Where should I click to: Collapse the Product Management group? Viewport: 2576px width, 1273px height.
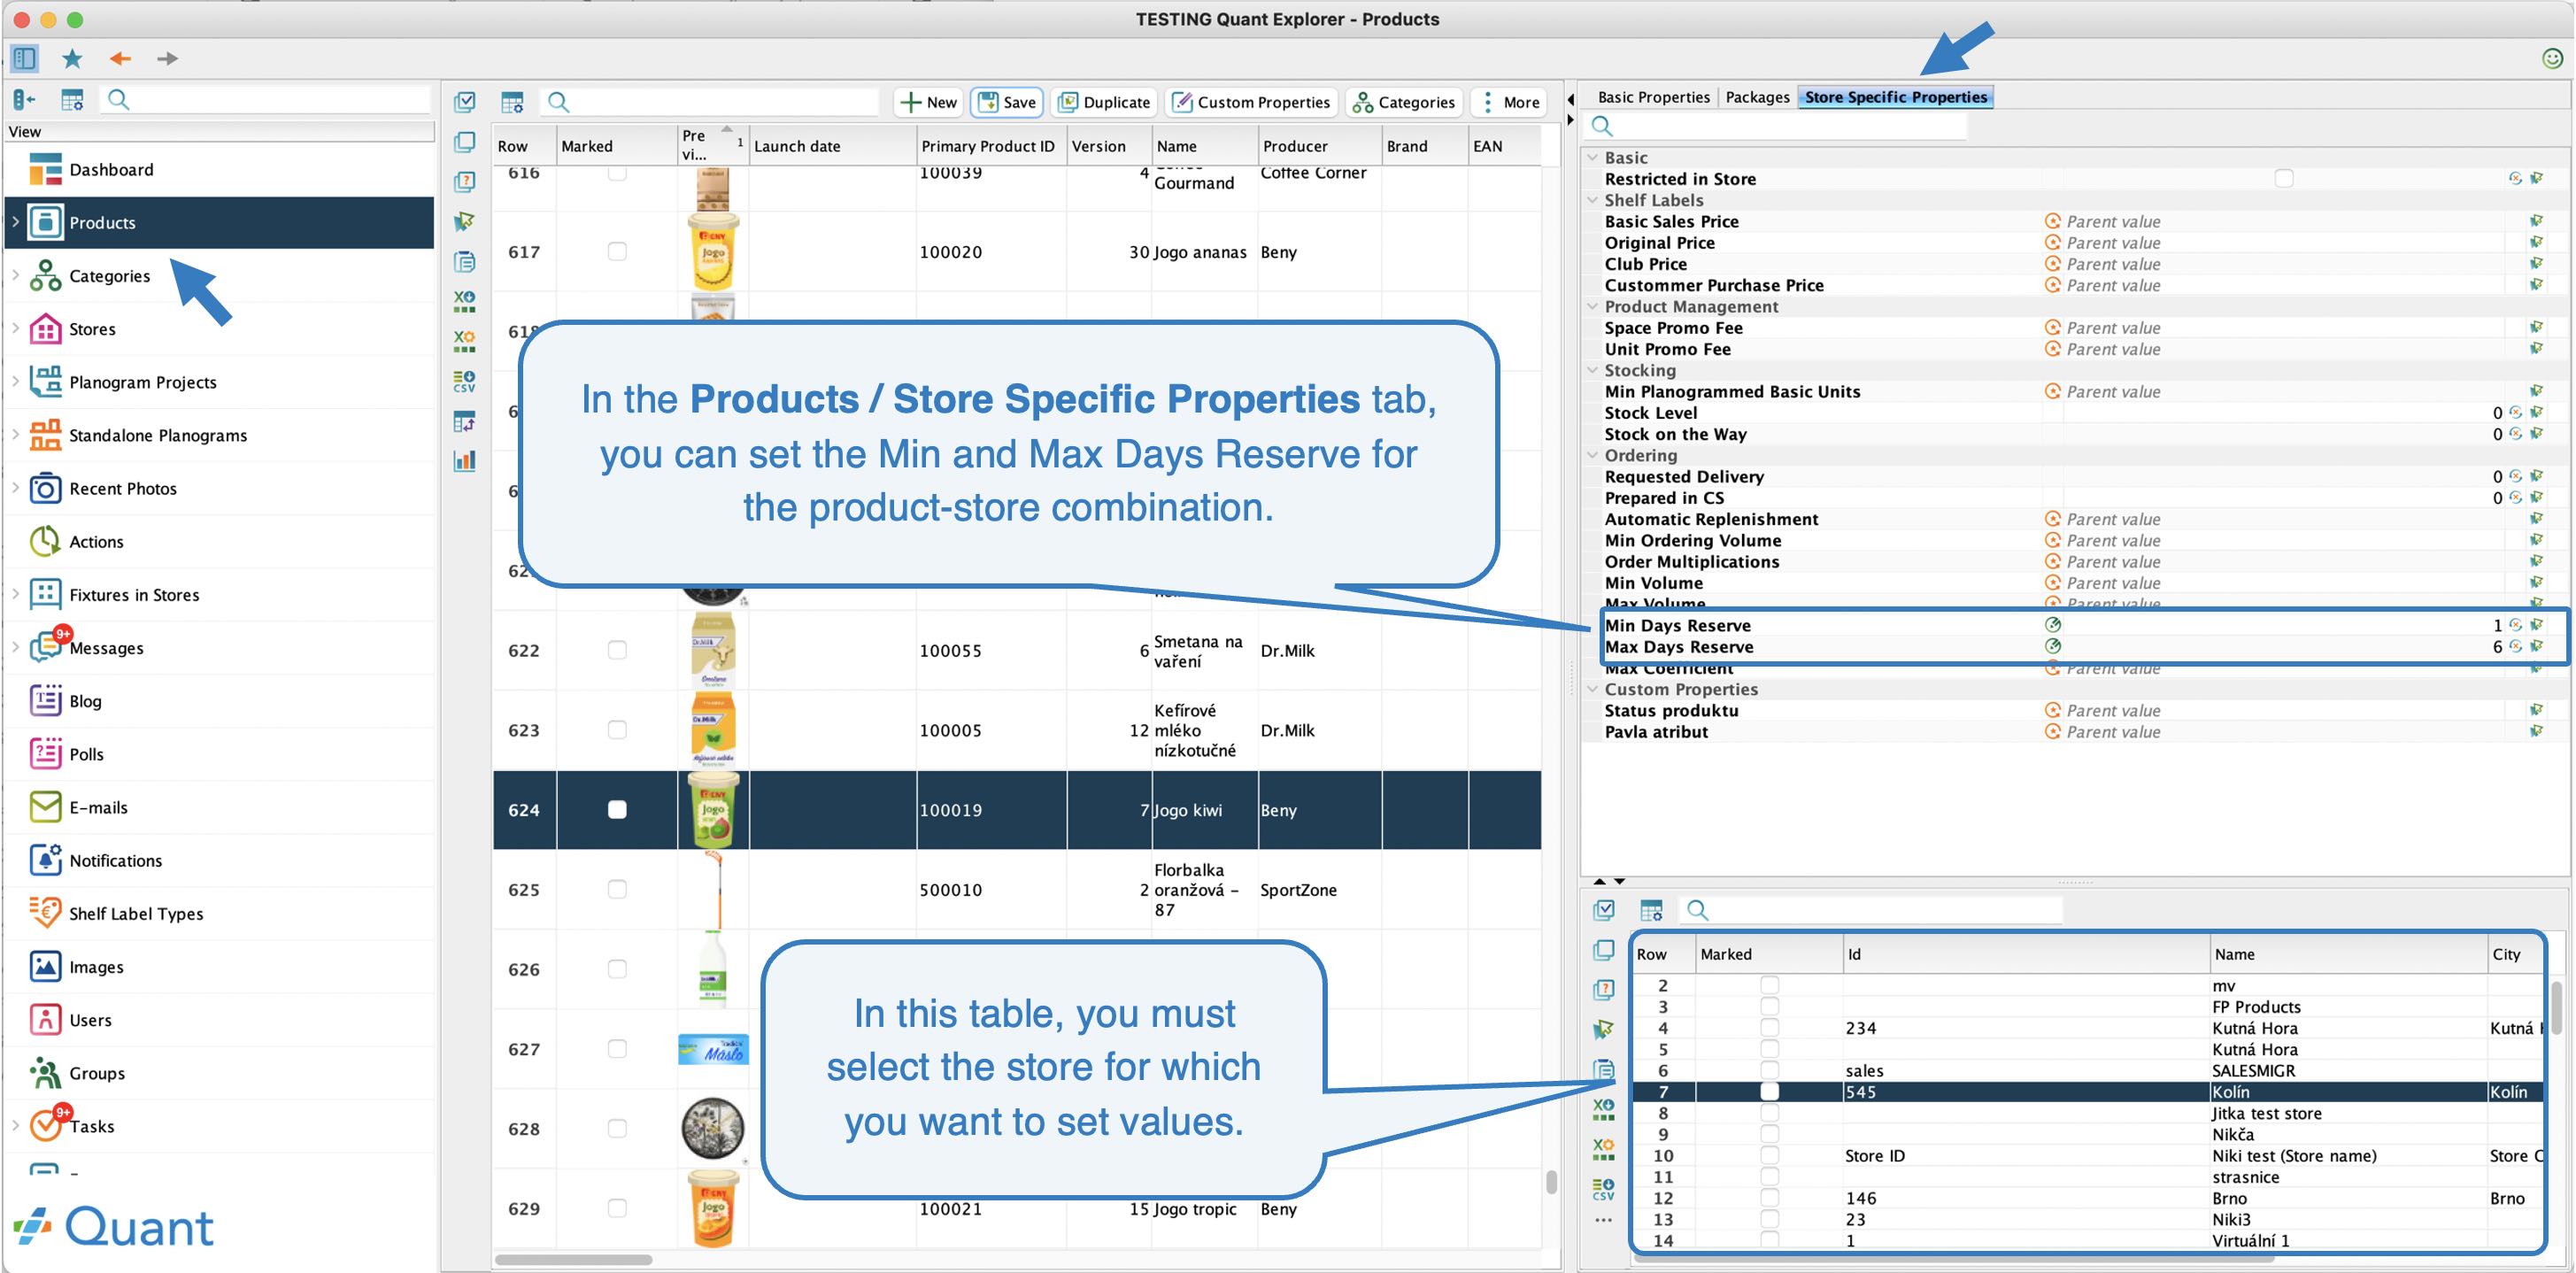coord(1593,306)
